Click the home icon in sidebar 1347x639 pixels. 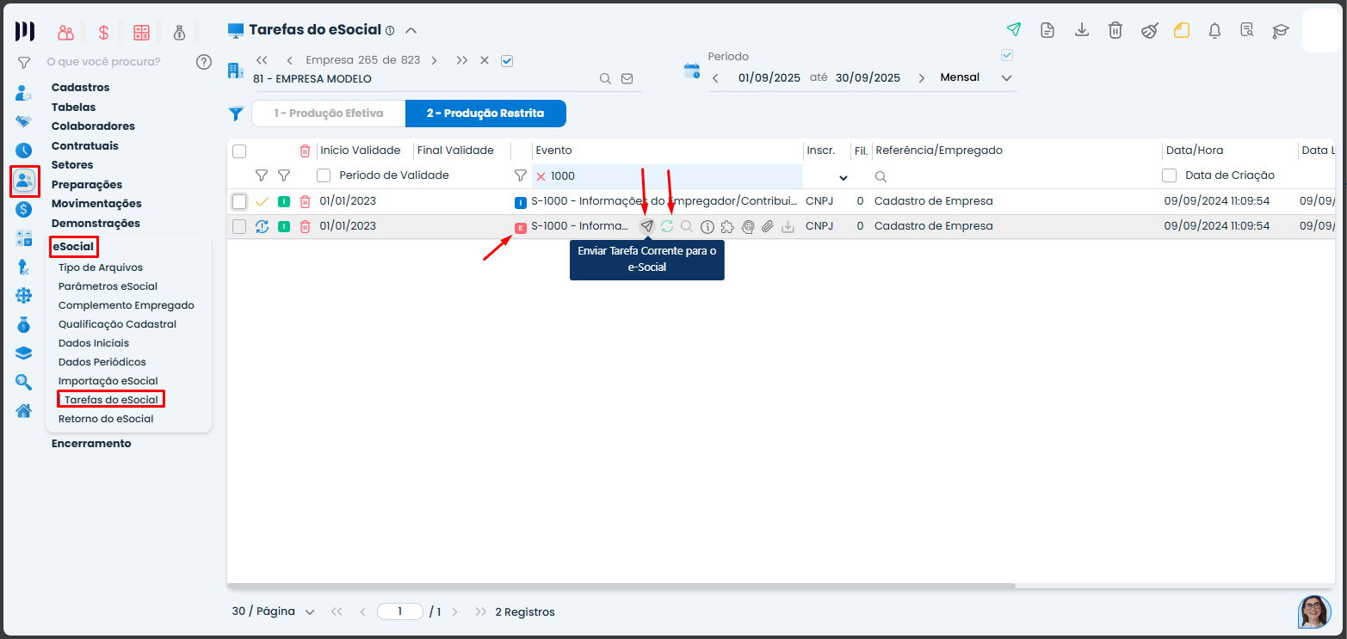click(x=24, y=410)
